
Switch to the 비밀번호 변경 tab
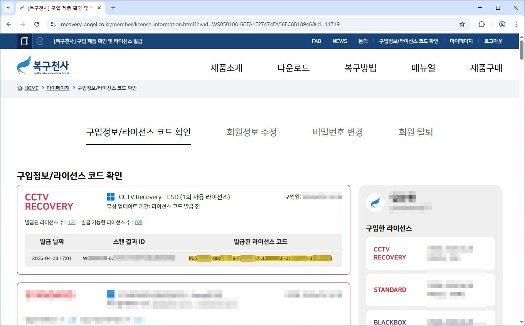(338, 132)
